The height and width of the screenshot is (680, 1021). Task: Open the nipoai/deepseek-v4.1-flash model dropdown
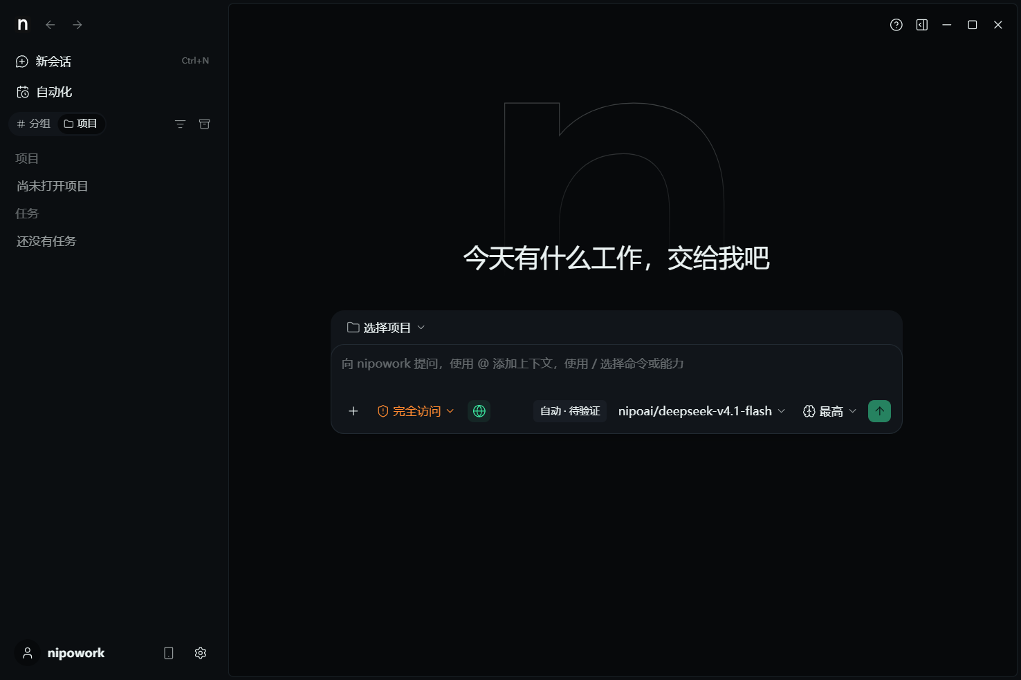click(701, 411)
